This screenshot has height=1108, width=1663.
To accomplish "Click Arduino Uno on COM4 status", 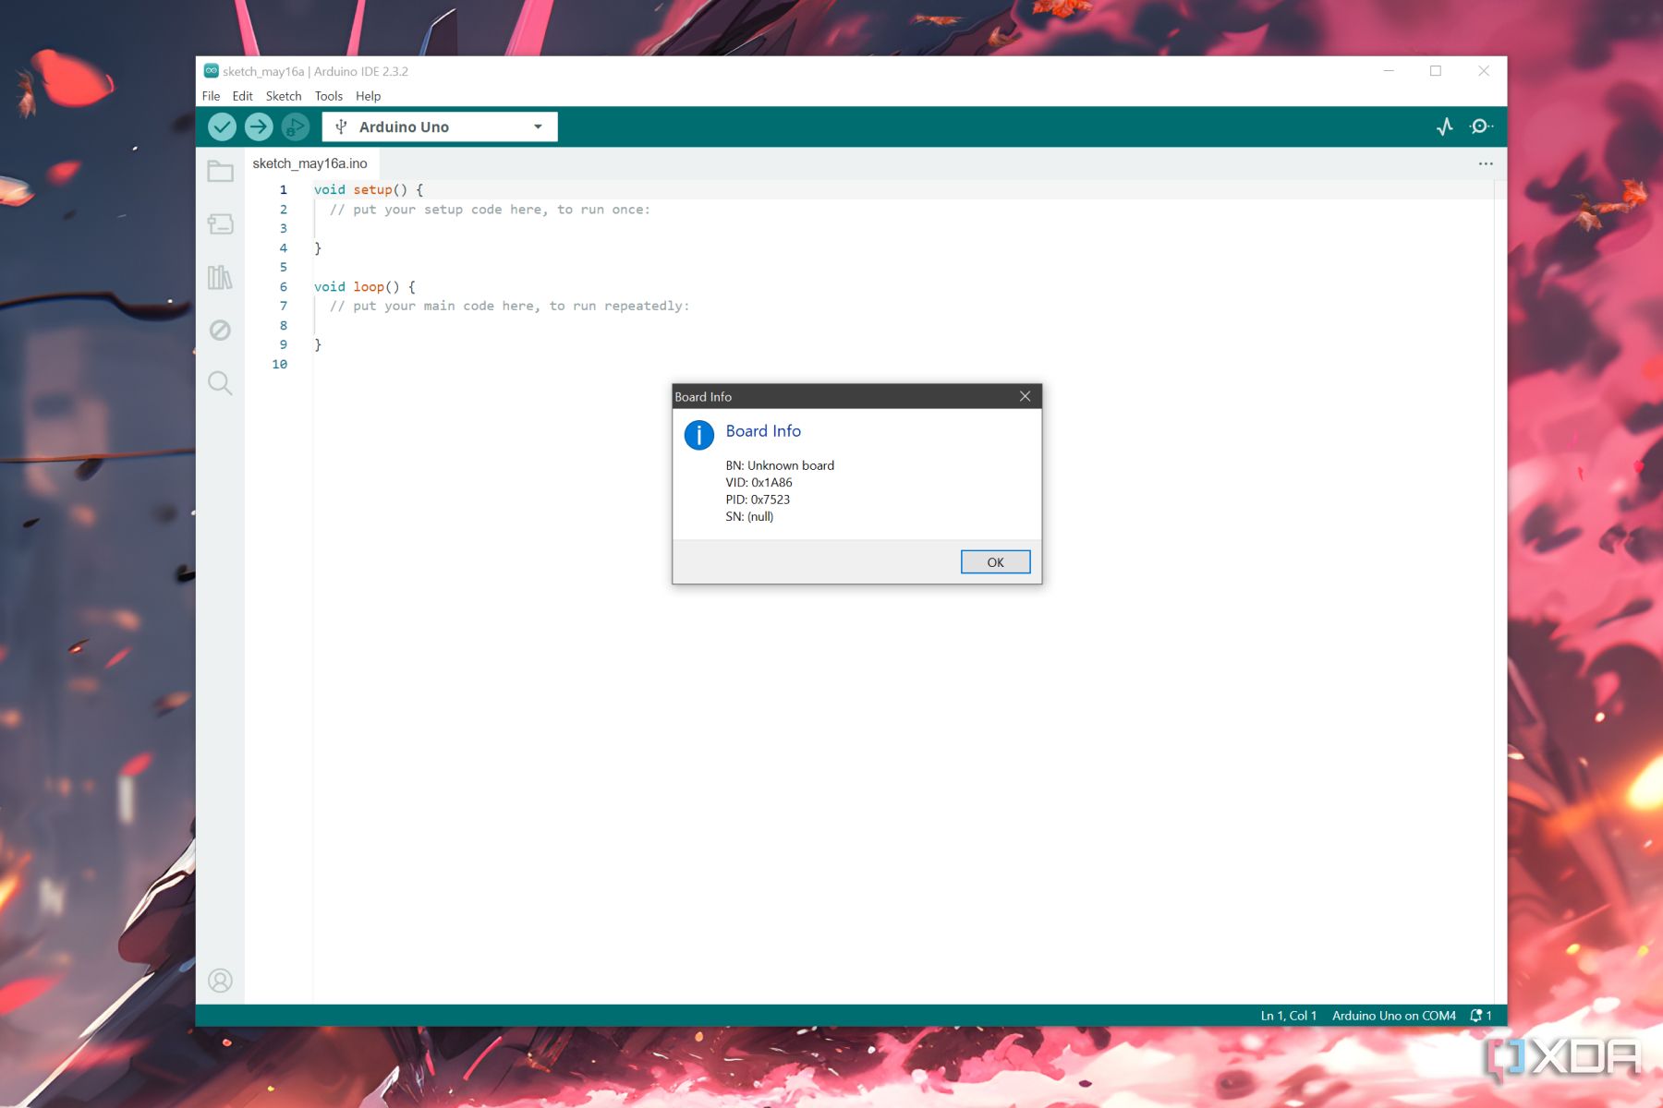I will pyautogui.click(x=1393, y=1016).
